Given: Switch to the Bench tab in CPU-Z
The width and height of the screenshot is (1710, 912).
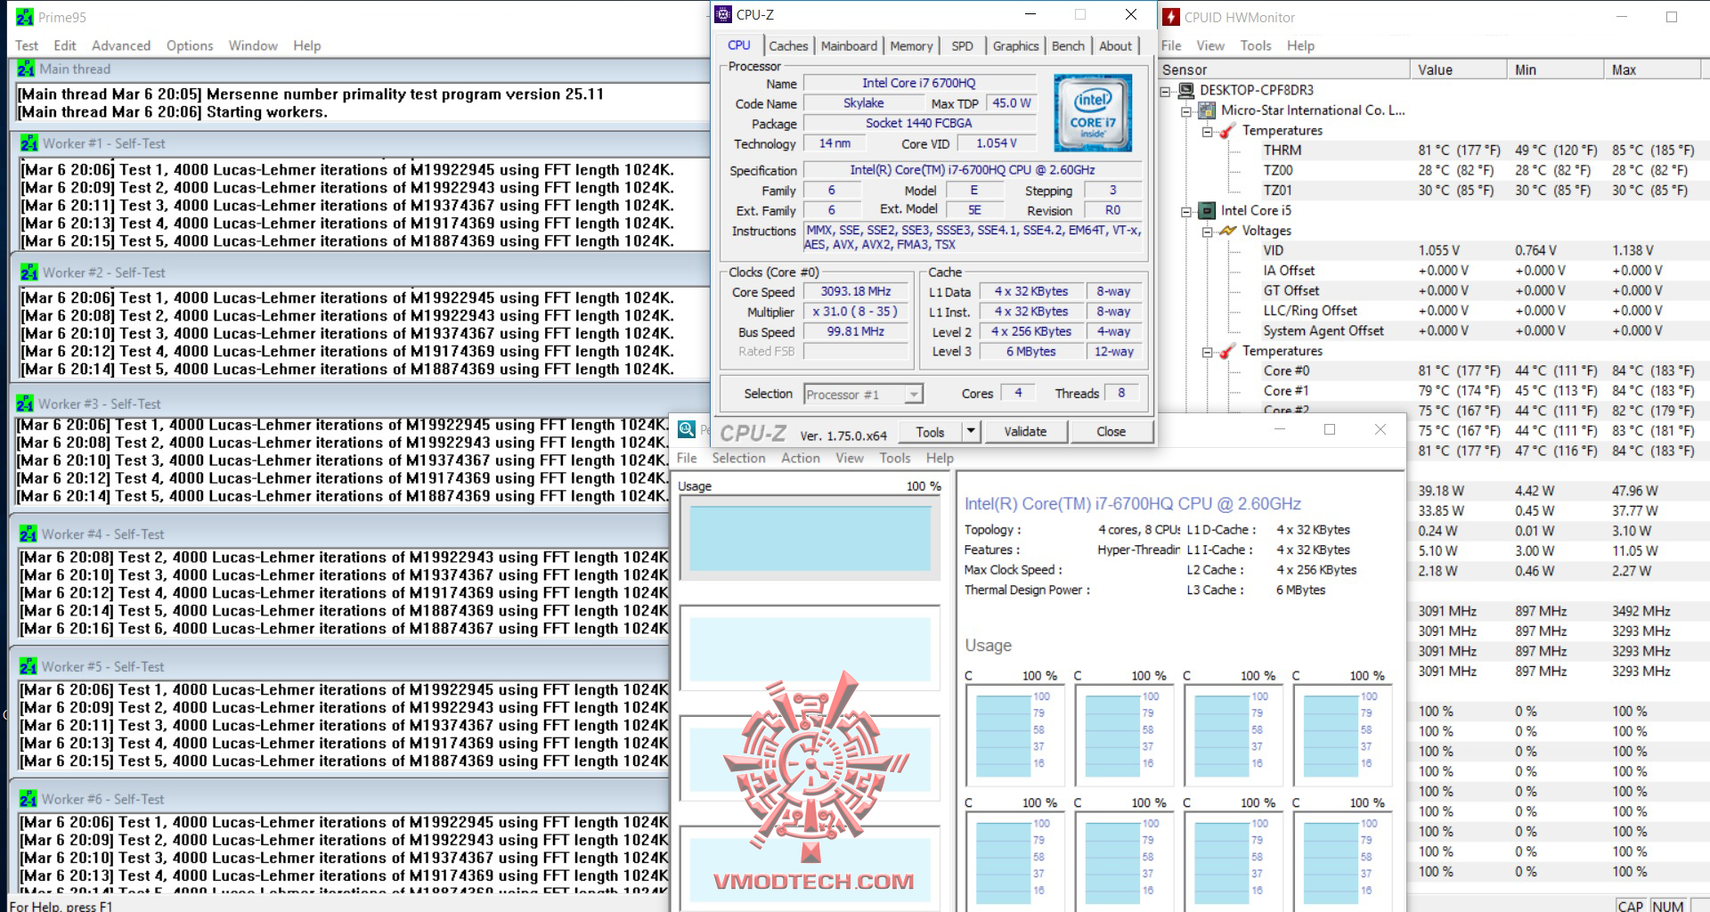Looking at the screenshot, I should tap(1067, 45).
